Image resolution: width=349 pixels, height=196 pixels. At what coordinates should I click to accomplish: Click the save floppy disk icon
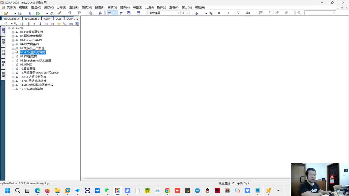coord(20,13)
